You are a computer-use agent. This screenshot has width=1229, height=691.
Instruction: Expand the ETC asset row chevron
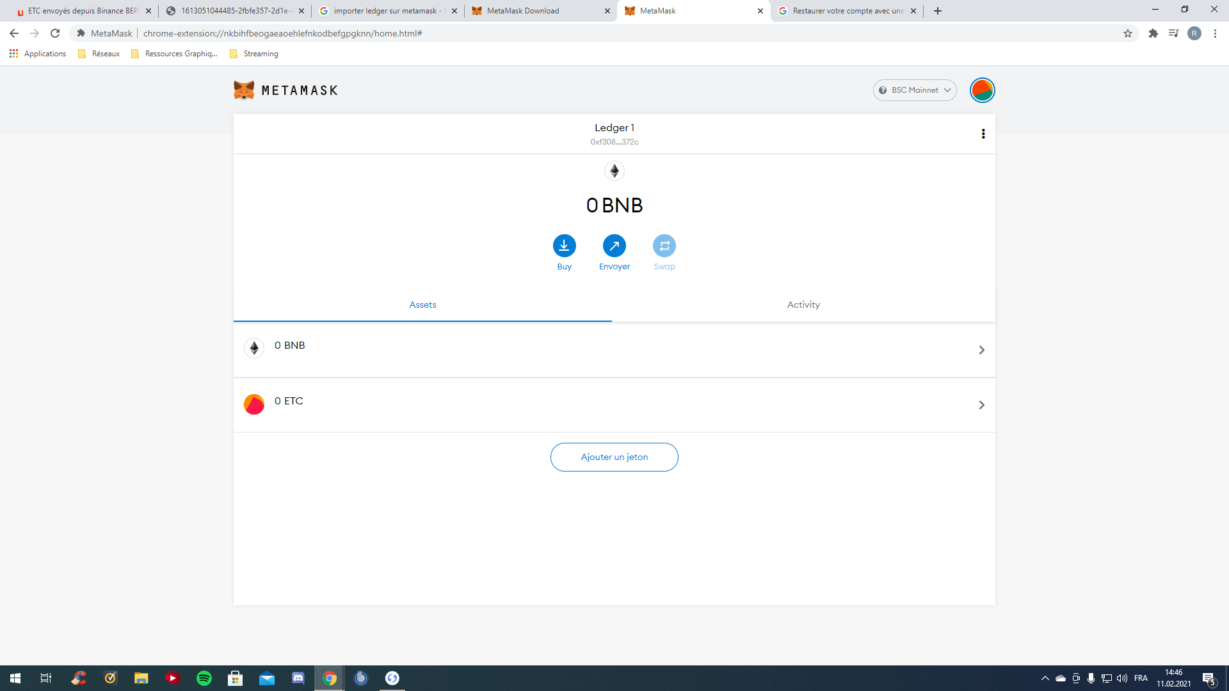click(x=981, y=405)
